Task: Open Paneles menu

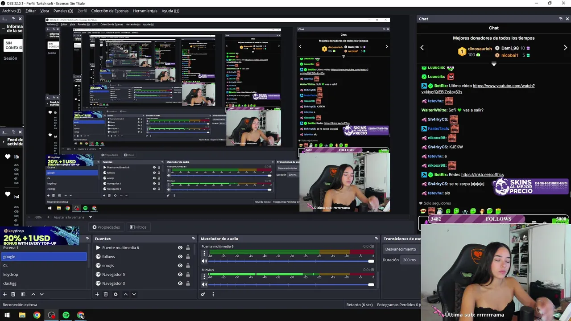Action: click(63, 11)
